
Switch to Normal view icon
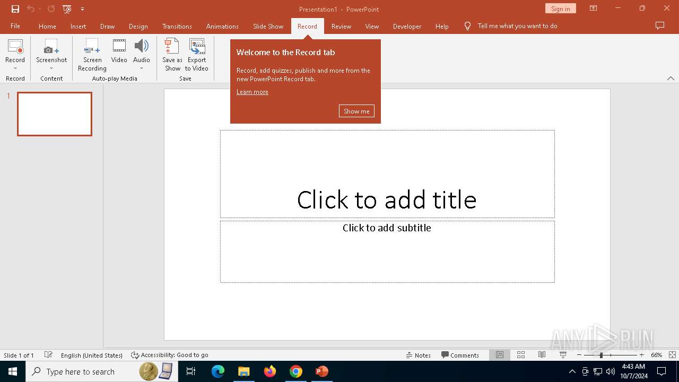500,355
